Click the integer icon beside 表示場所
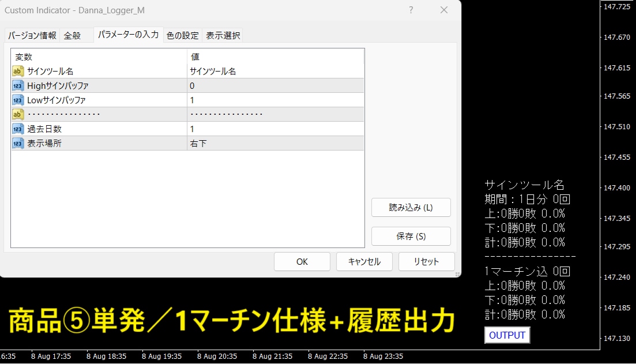This screenshot has width=636, height=364. [x=18, y=143]
